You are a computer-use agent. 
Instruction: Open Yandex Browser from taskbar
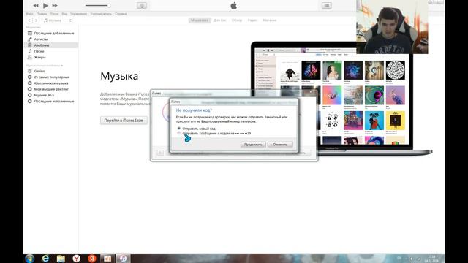click(x=76, y=258)
